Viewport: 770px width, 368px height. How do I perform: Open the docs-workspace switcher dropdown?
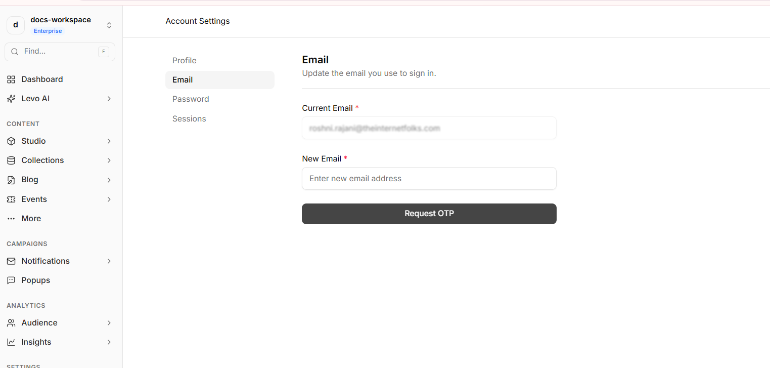109,25
